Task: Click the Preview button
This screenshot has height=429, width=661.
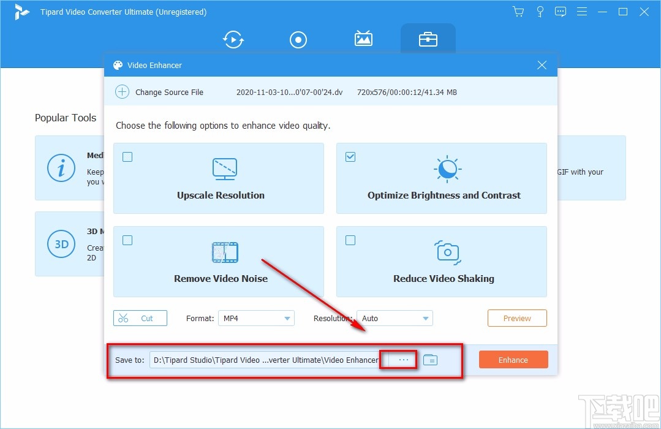Action: pyautogui.click(x=517, y=318)
